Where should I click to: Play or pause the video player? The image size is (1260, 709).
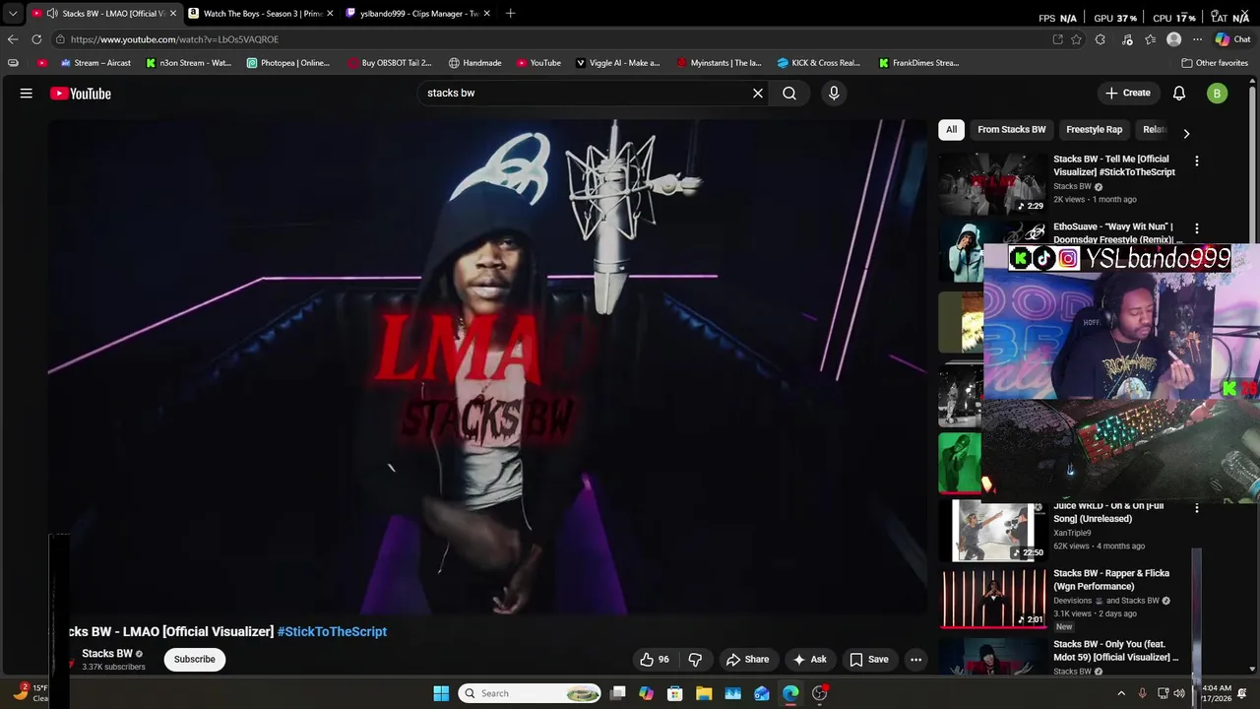tap(487, 366)
